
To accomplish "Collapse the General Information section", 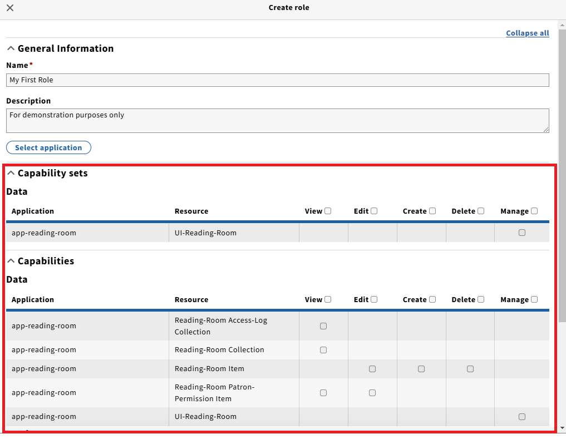I will click(11, 48).
